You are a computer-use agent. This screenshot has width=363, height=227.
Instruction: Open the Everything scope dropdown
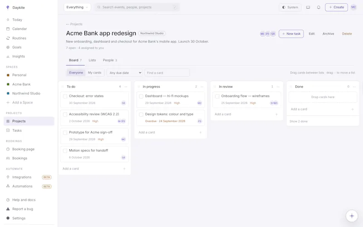tap(77, 7)
